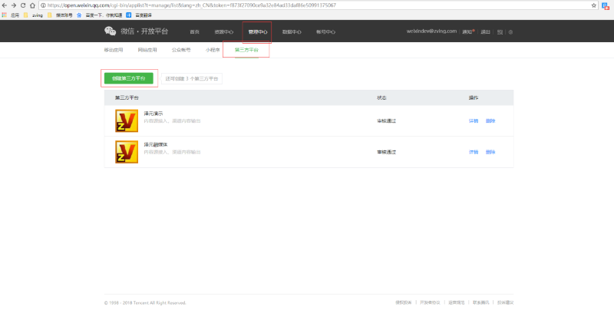Open the 应用 apps bookmark icon

[x=5, y=15]
